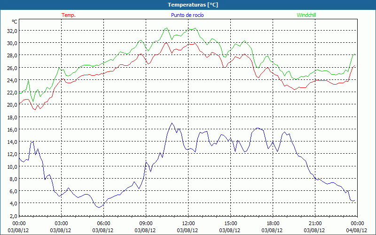Viewport: 376px width, 235px height.
Task: Click the Punto de rocío legend label
Action: (x=187, y=15)
